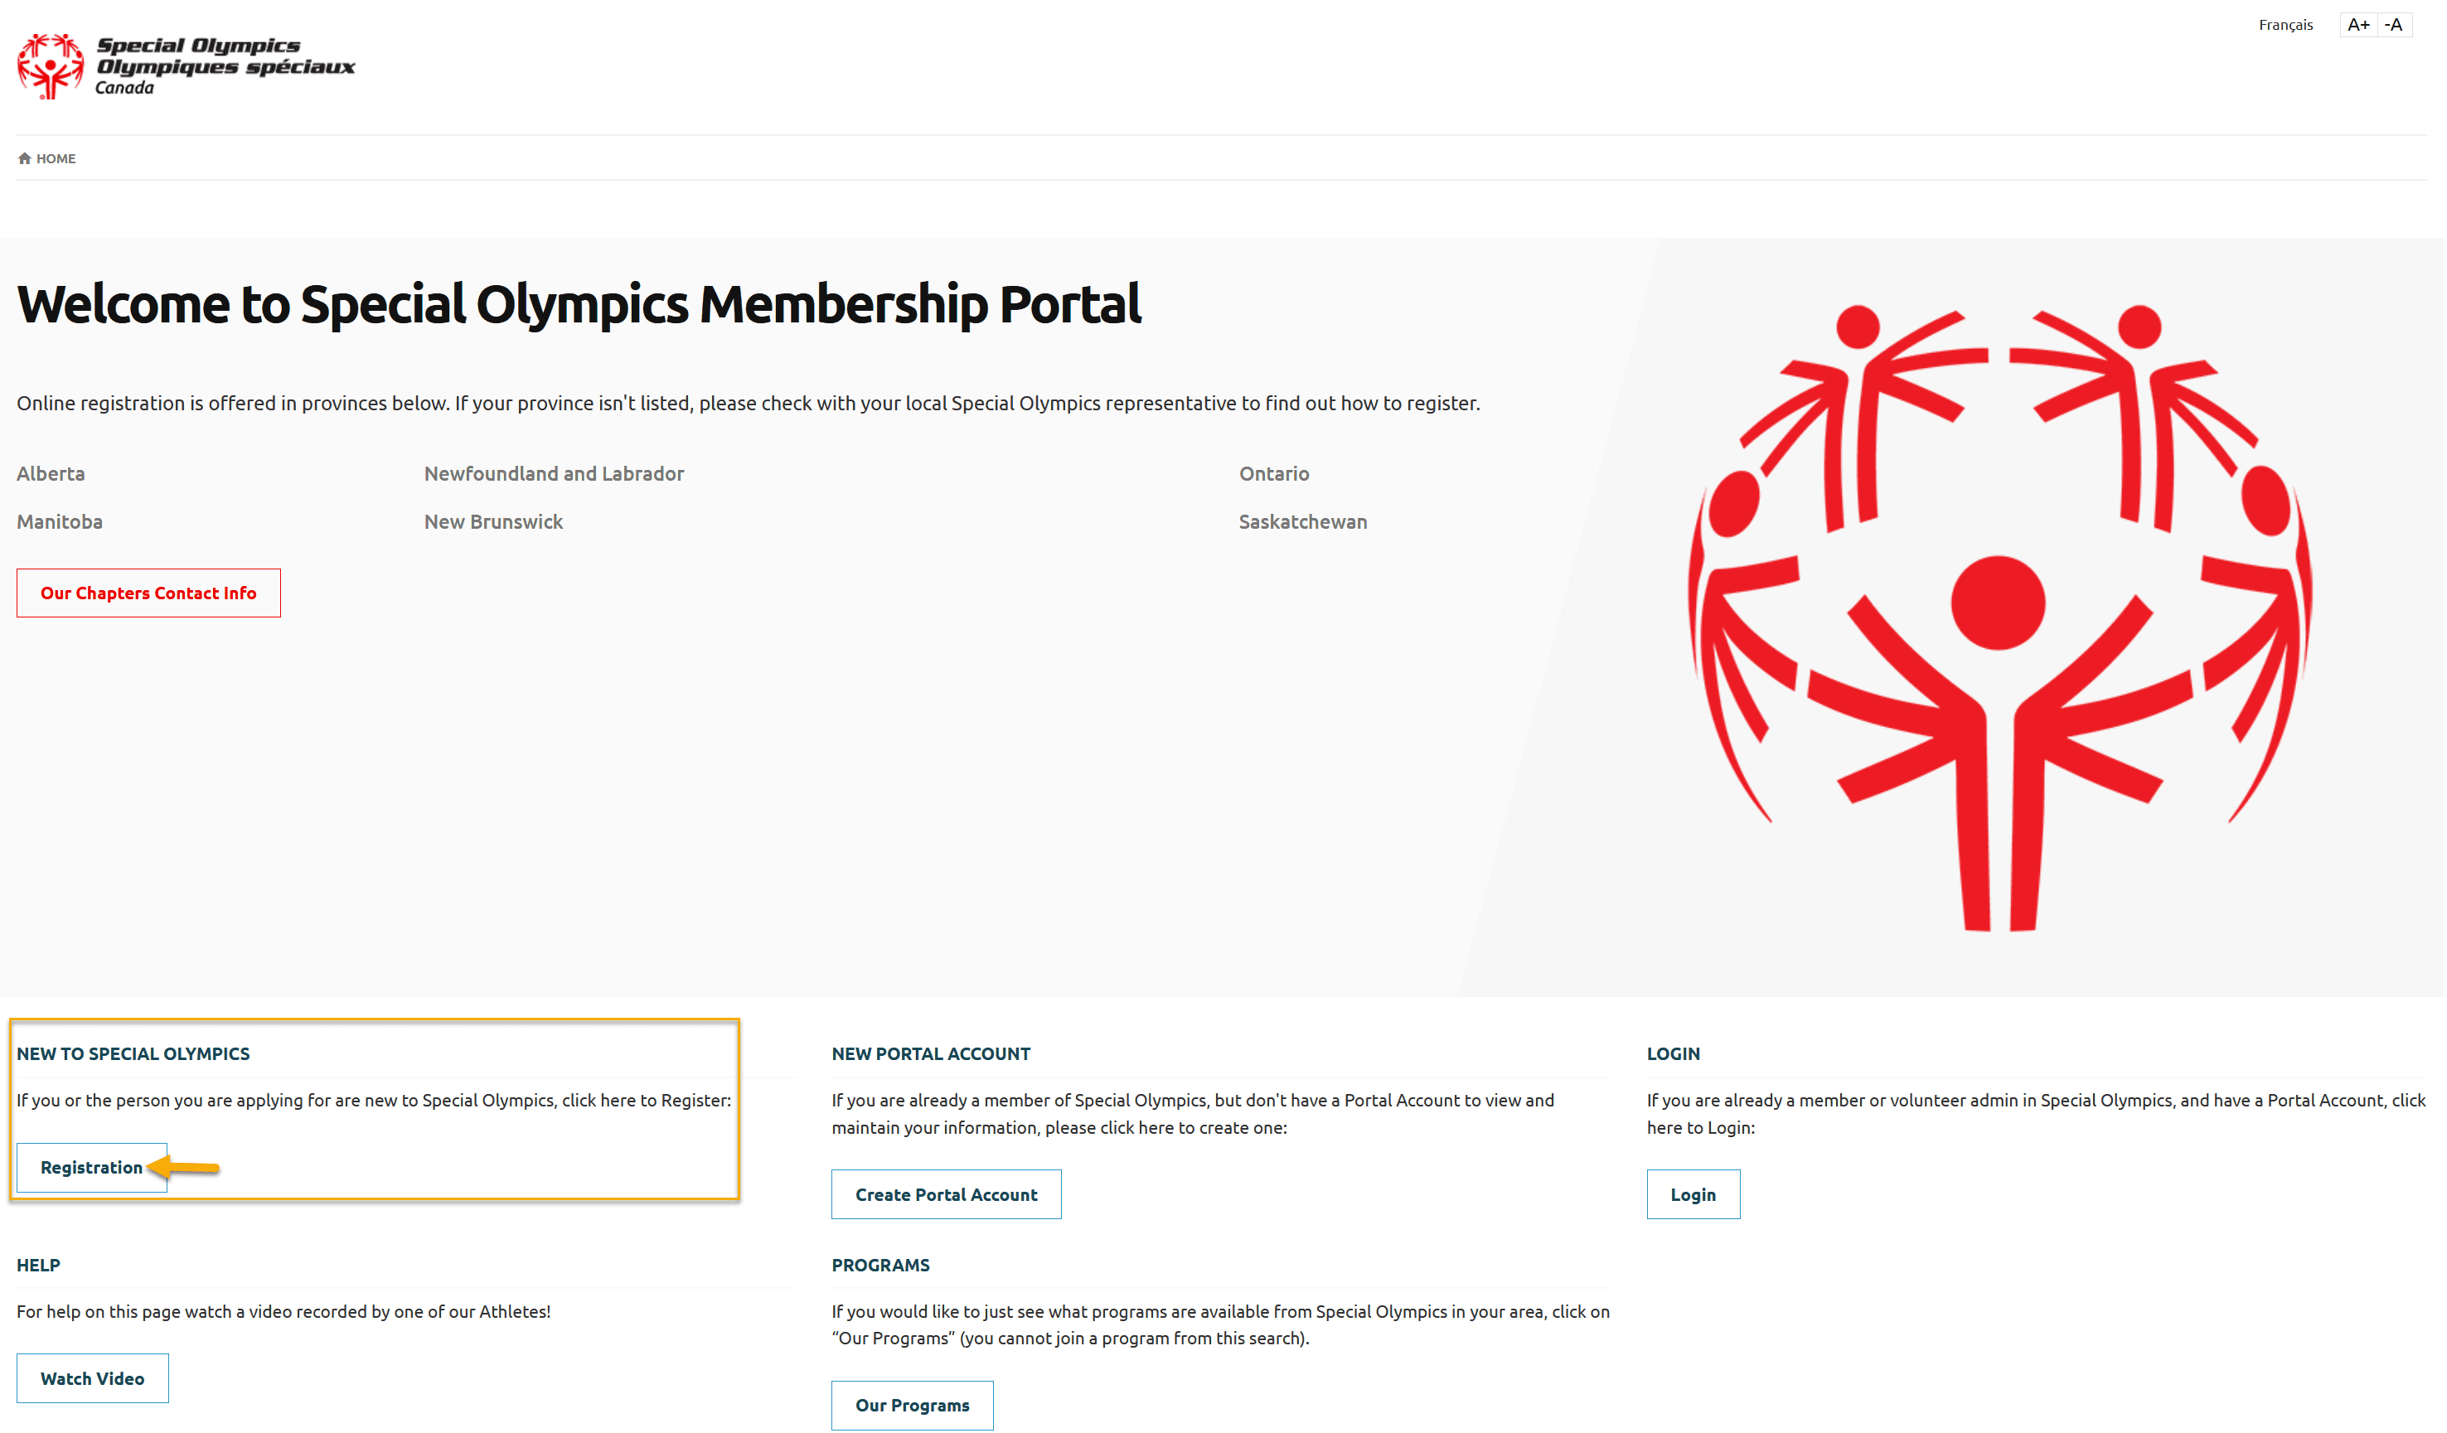Viewport: 2447px width, 1433px height.
Task: Choose Newfoundland and Labrador province
Action: (x=554, y=472)
